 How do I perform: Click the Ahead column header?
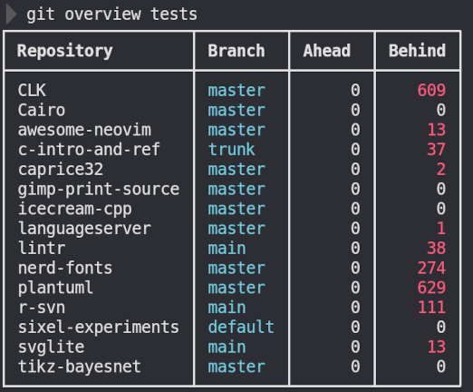pyautogui.click(x=327, y=51)
